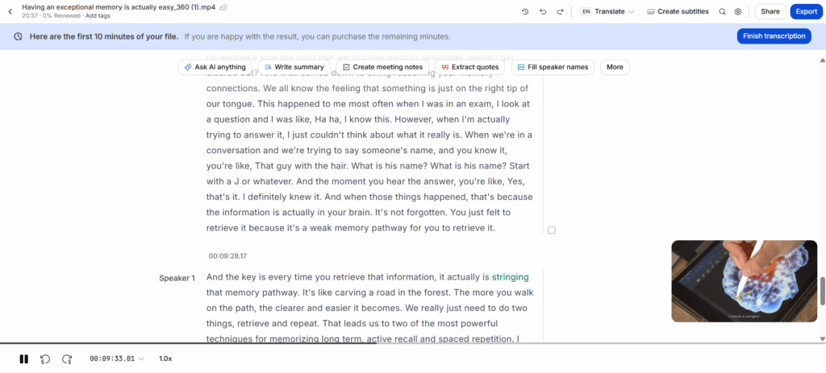826x373 pixels.
Task: Click the 00:09:28.17 timestamp
Action: [227, 256]
